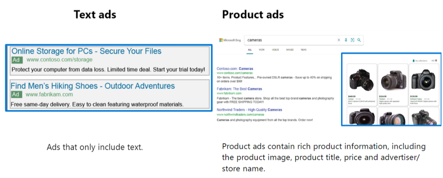The width and height of the screenshot is (443, 178).
Task: Click the My collections bookmark icon
Action: (414, 61)
